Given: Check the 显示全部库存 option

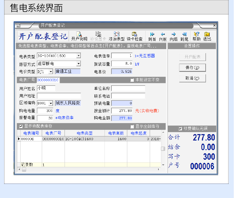Looking at the screenshot, I should [132, 127].
